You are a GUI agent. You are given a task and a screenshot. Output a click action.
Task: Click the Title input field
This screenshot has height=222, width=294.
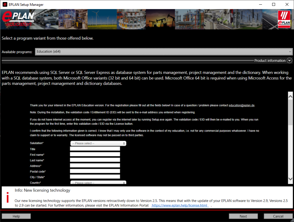coord(95,149)
